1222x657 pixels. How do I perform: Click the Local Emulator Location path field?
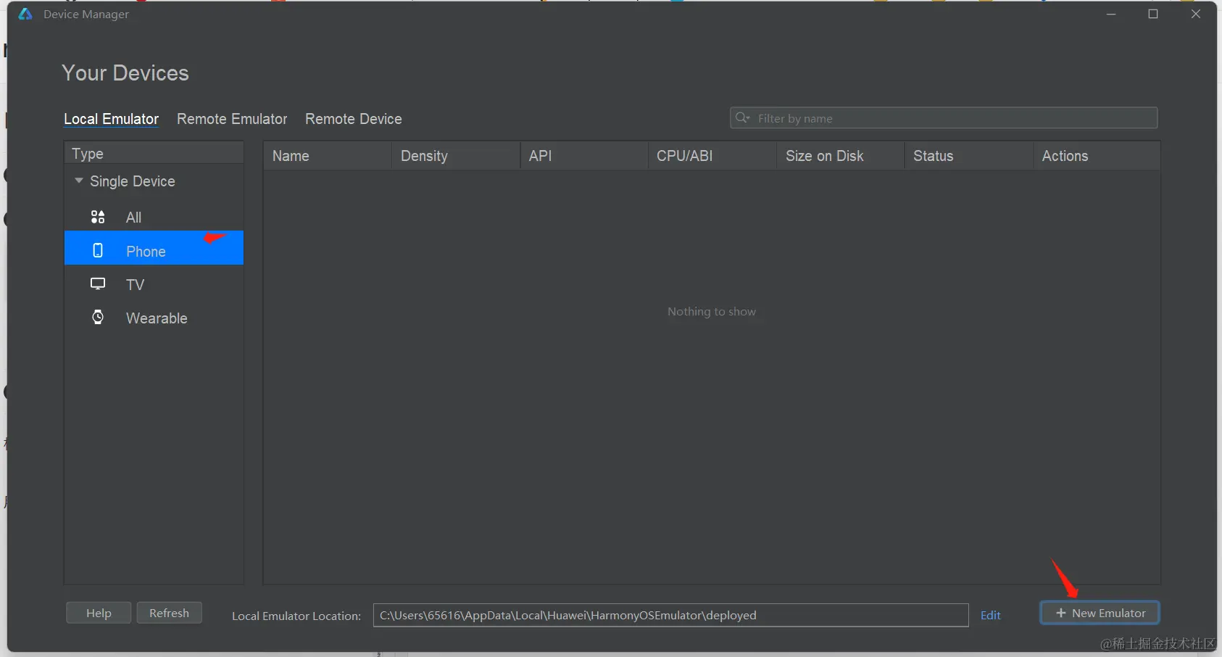coord(670,615)
